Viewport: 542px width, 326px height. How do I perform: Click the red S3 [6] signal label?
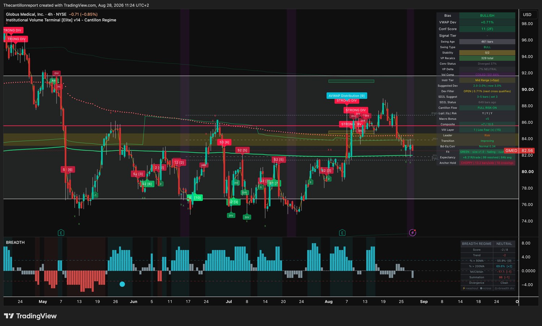click(224, 142)
